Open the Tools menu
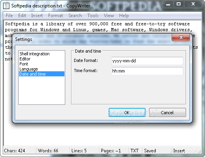Image resolution: width=205 pixels, height=157 pixels. (x=93, y=16)
